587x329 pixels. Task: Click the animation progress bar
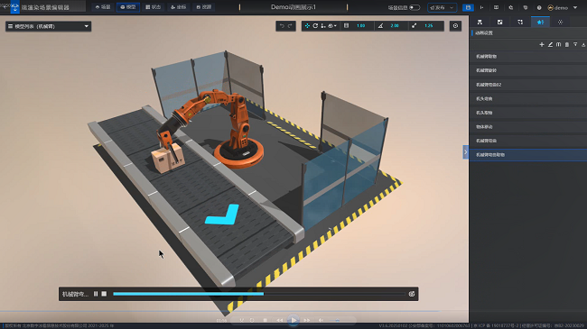click(x=258, y=294)
